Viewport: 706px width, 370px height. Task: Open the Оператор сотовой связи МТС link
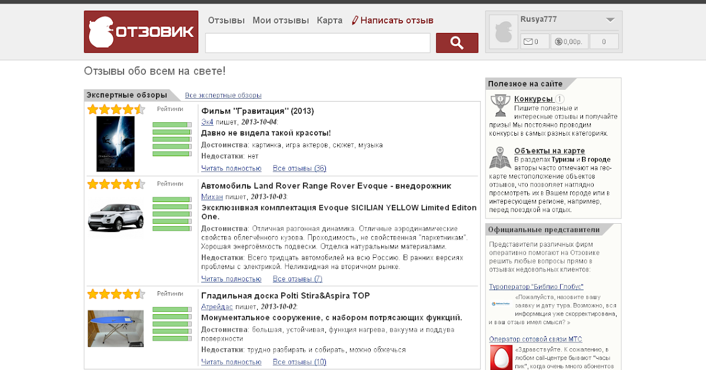[536, 339]
